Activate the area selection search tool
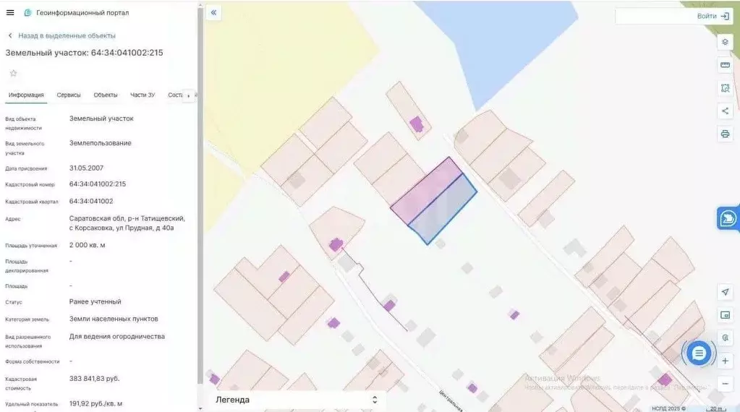 [725, 88]
